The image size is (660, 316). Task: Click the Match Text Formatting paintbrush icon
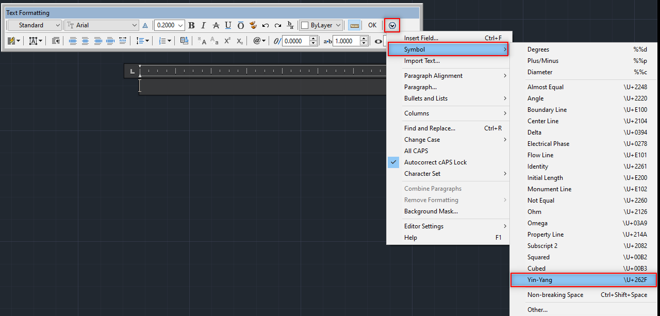coord(253,25)
